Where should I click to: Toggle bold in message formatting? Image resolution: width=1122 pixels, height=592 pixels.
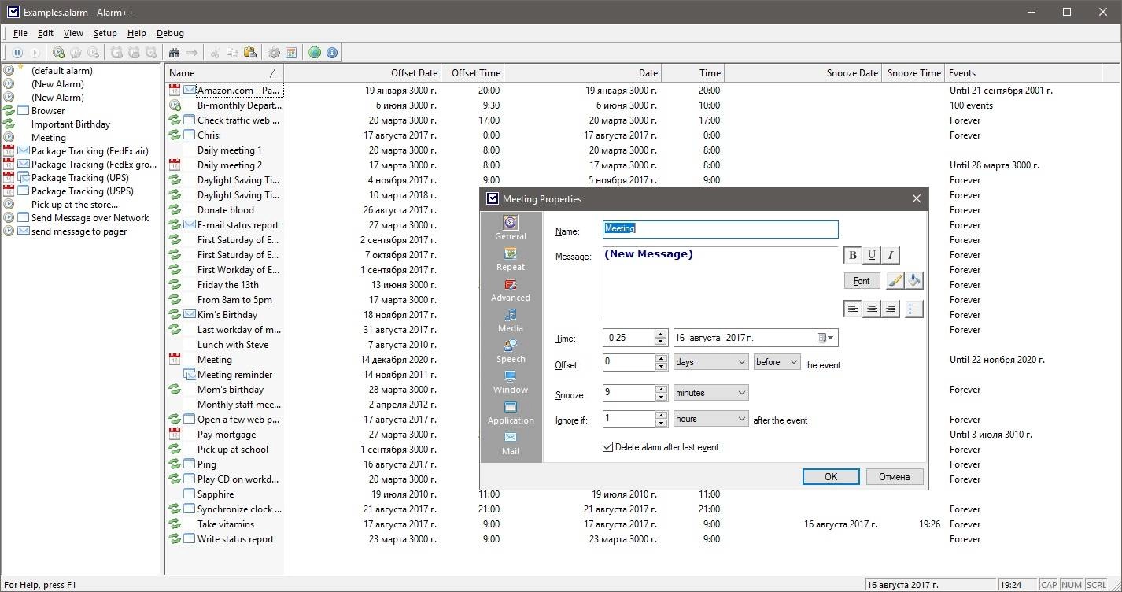[x=853, y=255]
